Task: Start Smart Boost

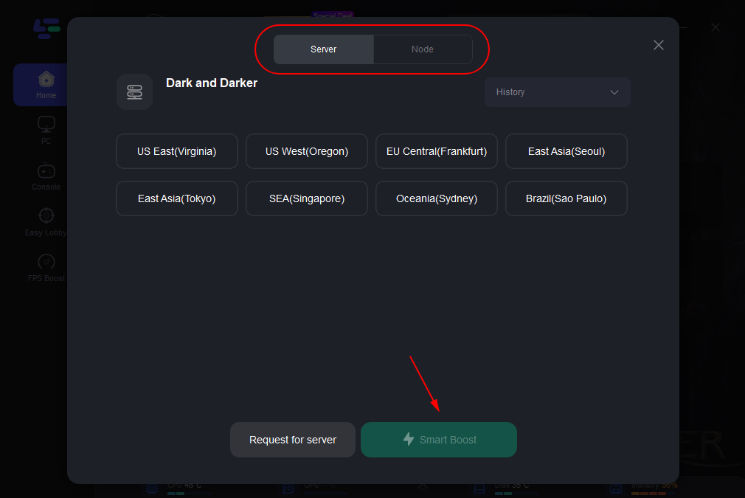Action: (439, 440)
